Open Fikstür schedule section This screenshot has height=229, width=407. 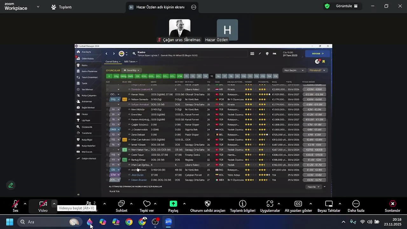(x=85, y=114)
